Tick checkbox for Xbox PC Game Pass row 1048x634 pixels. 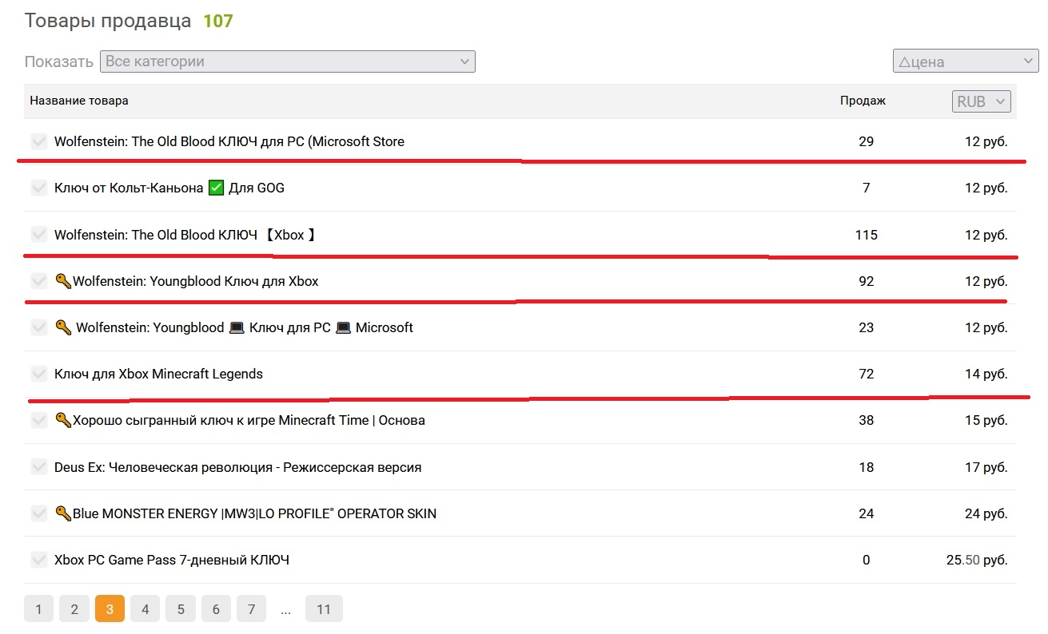click(39, 560)
